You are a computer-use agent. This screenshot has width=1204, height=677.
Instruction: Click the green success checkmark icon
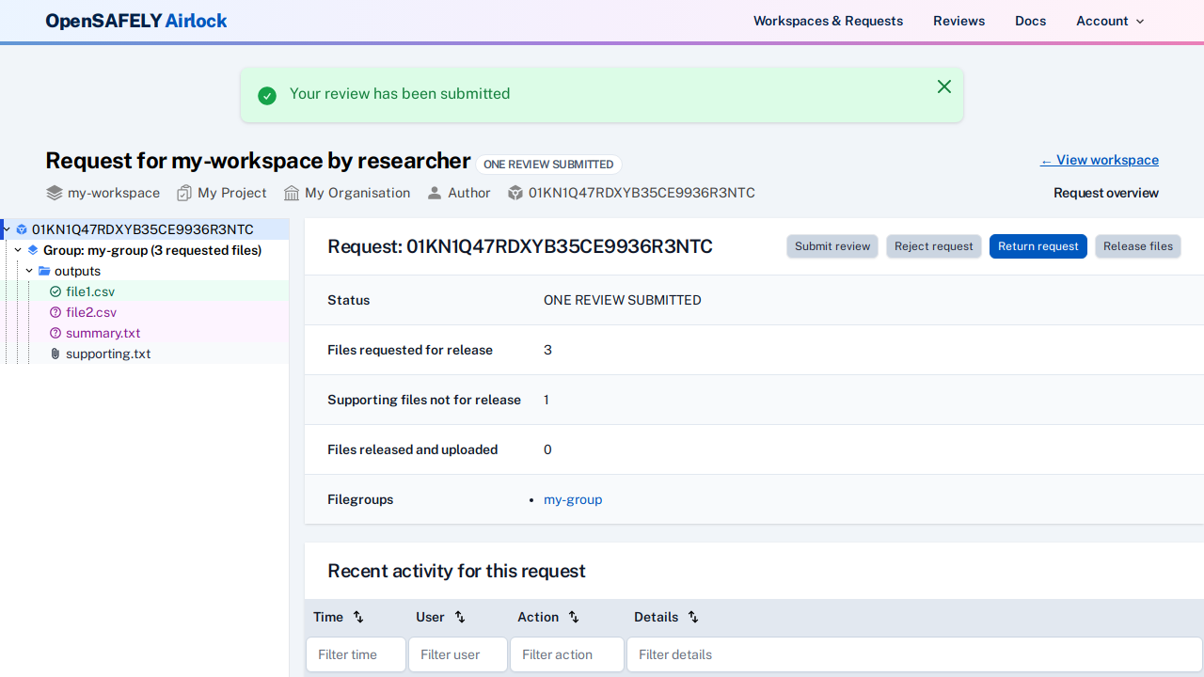267,95
